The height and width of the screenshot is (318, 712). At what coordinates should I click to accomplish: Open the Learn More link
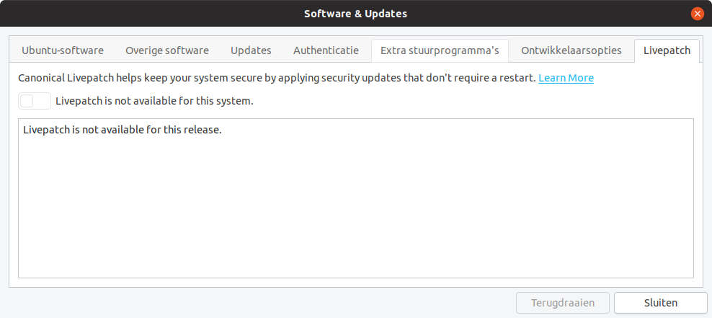[x=566, y=78]
